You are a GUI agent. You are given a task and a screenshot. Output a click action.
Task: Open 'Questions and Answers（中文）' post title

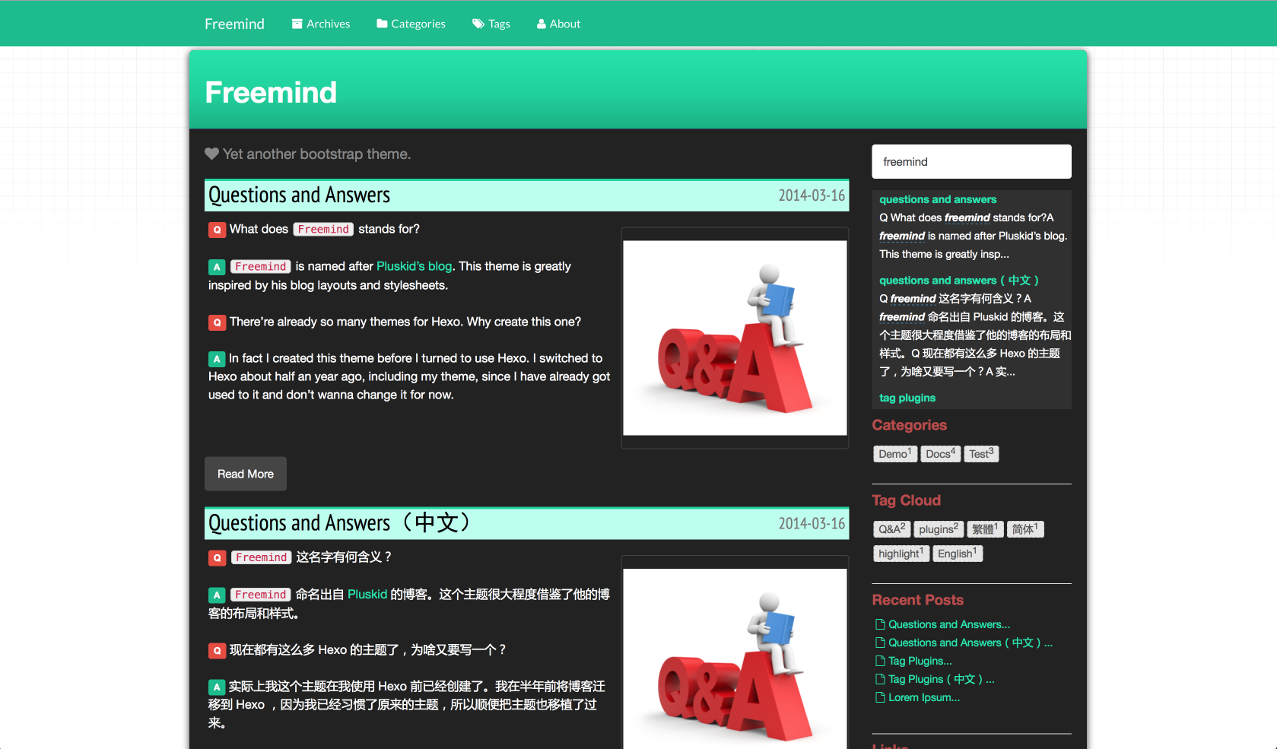pyautogui.click(x=340, y=523)
